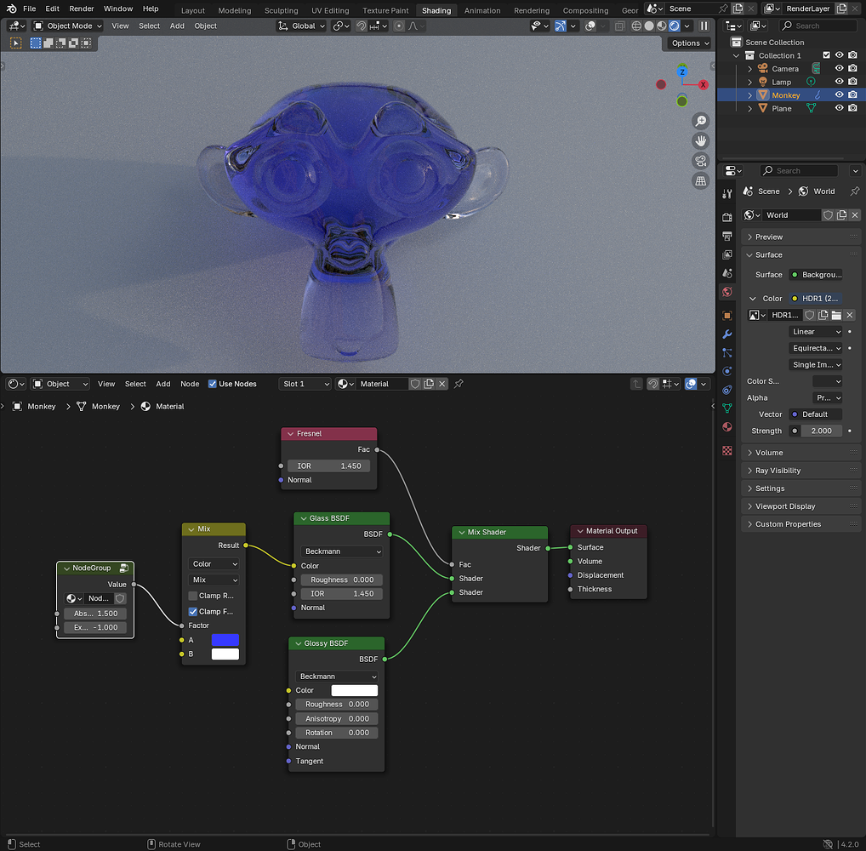This screenshot has width=866, height=851.
Task: Toggle the camera view icon in viewport
Action: (700, 161)
